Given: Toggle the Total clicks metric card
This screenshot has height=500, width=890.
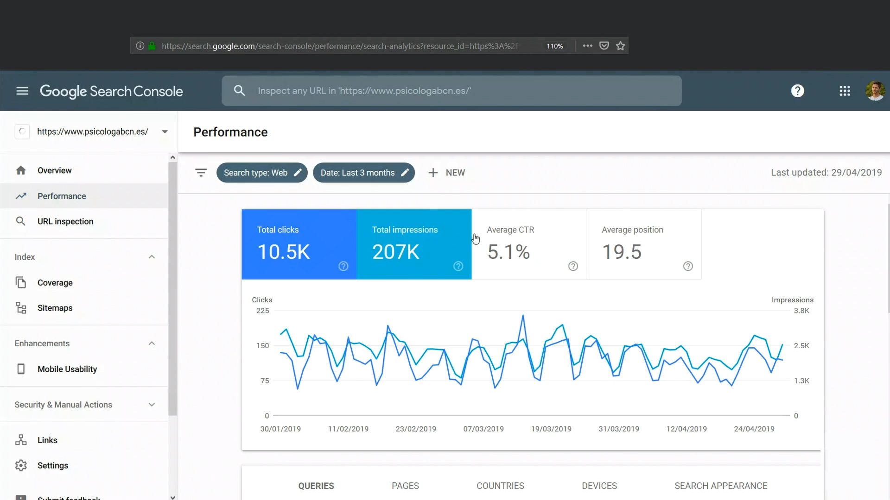Looking at the screenshot, I should pos(299,244).
